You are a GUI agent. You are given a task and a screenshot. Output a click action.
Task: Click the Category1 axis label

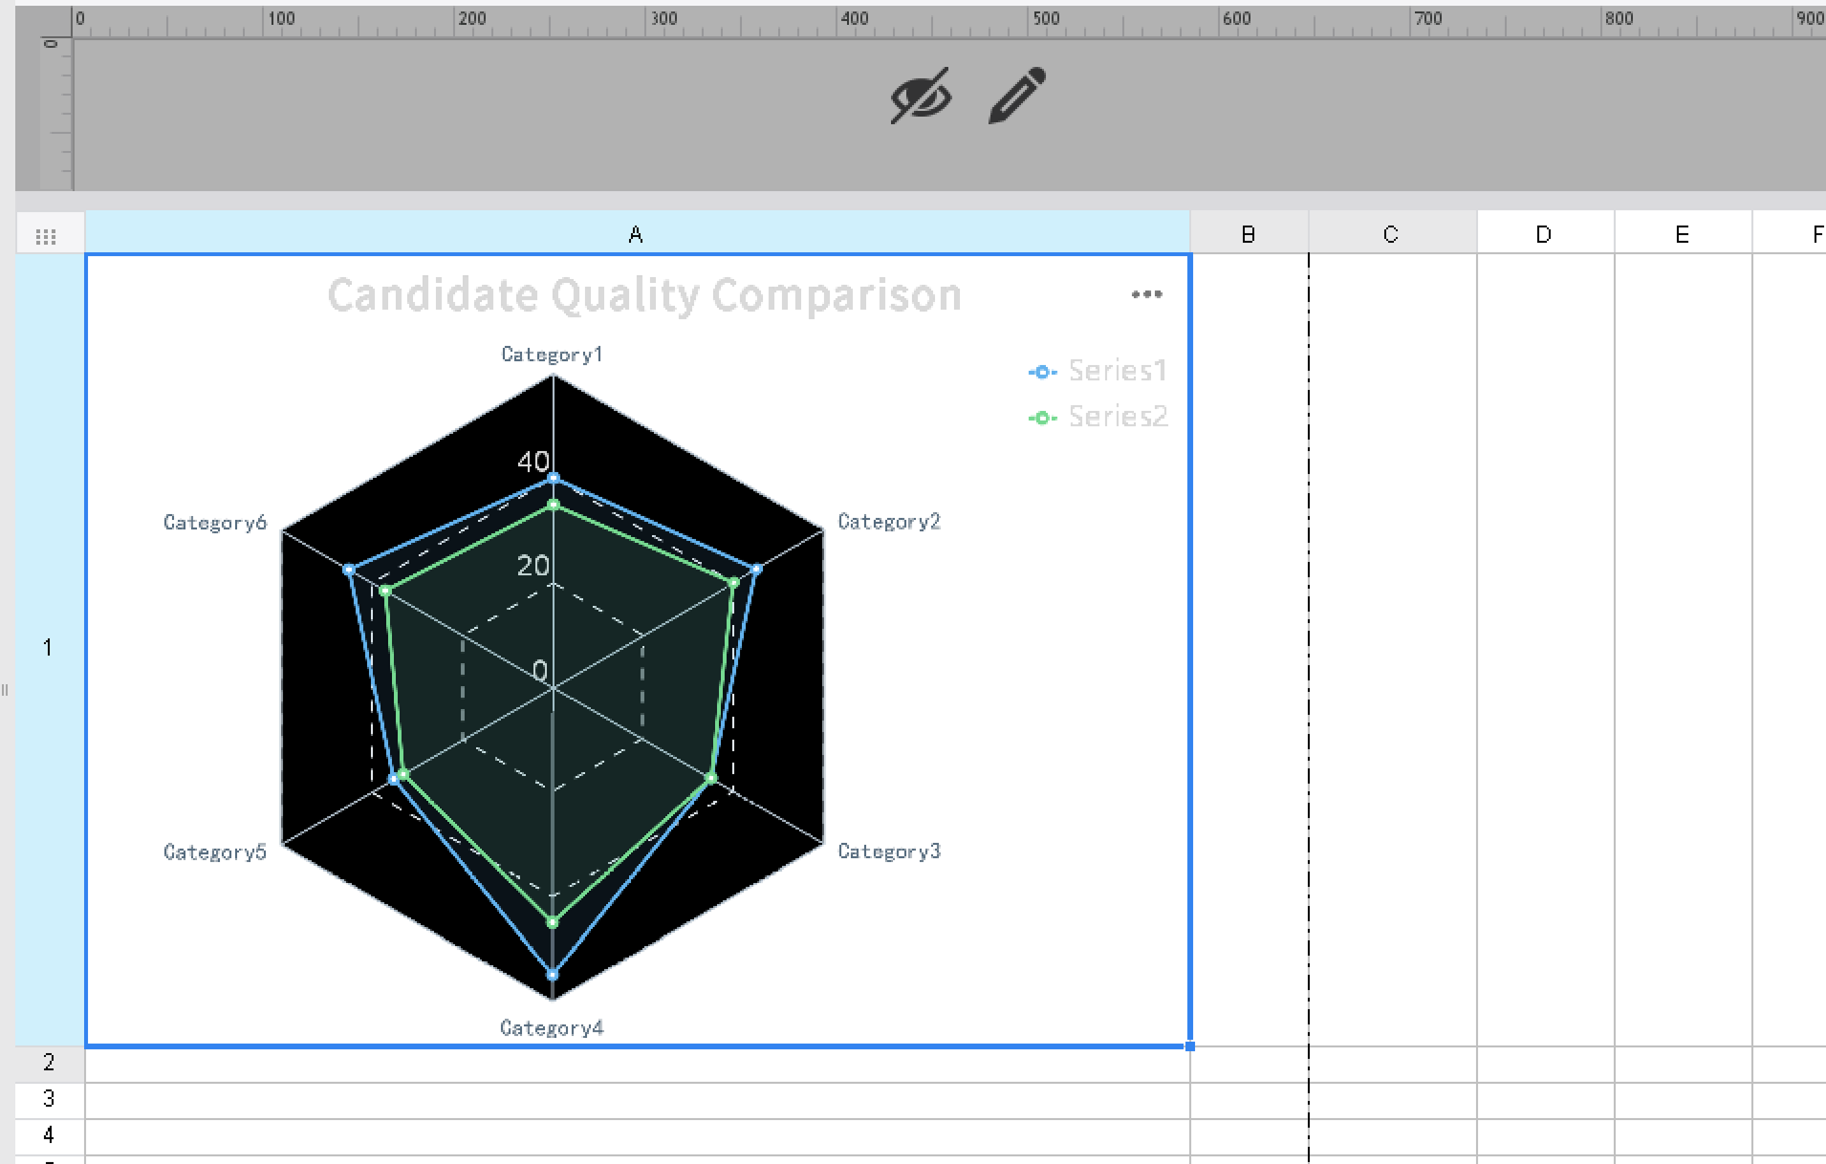552,355
